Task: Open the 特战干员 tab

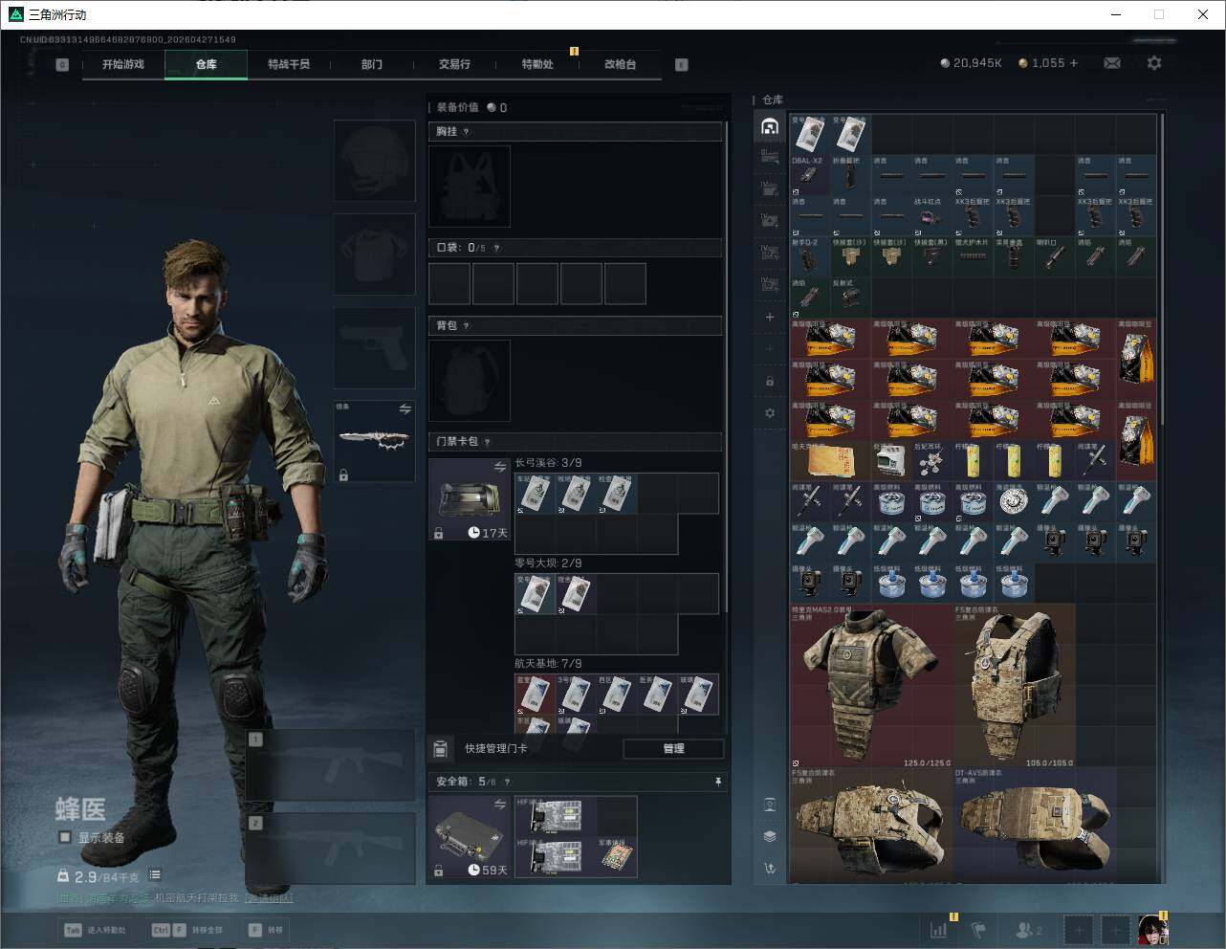Action: tap(289, 64)
